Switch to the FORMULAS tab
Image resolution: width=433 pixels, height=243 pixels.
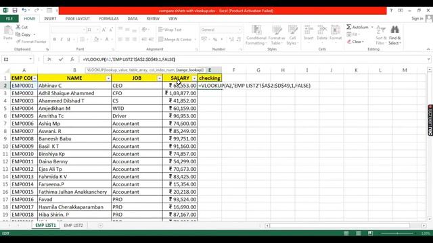click(109, 18)
